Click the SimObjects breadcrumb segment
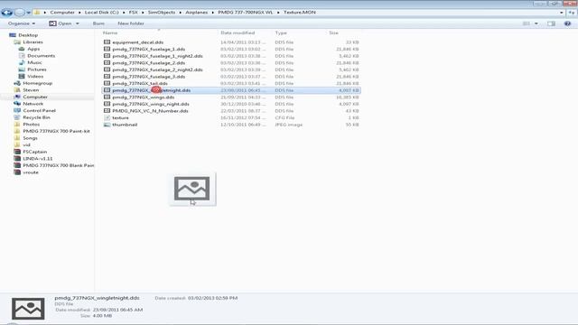This screenshot has height=325, width=578. click(162, 12)
